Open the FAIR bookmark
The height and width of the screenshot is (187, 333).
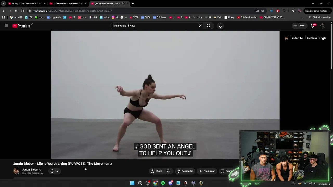(217, 17)
